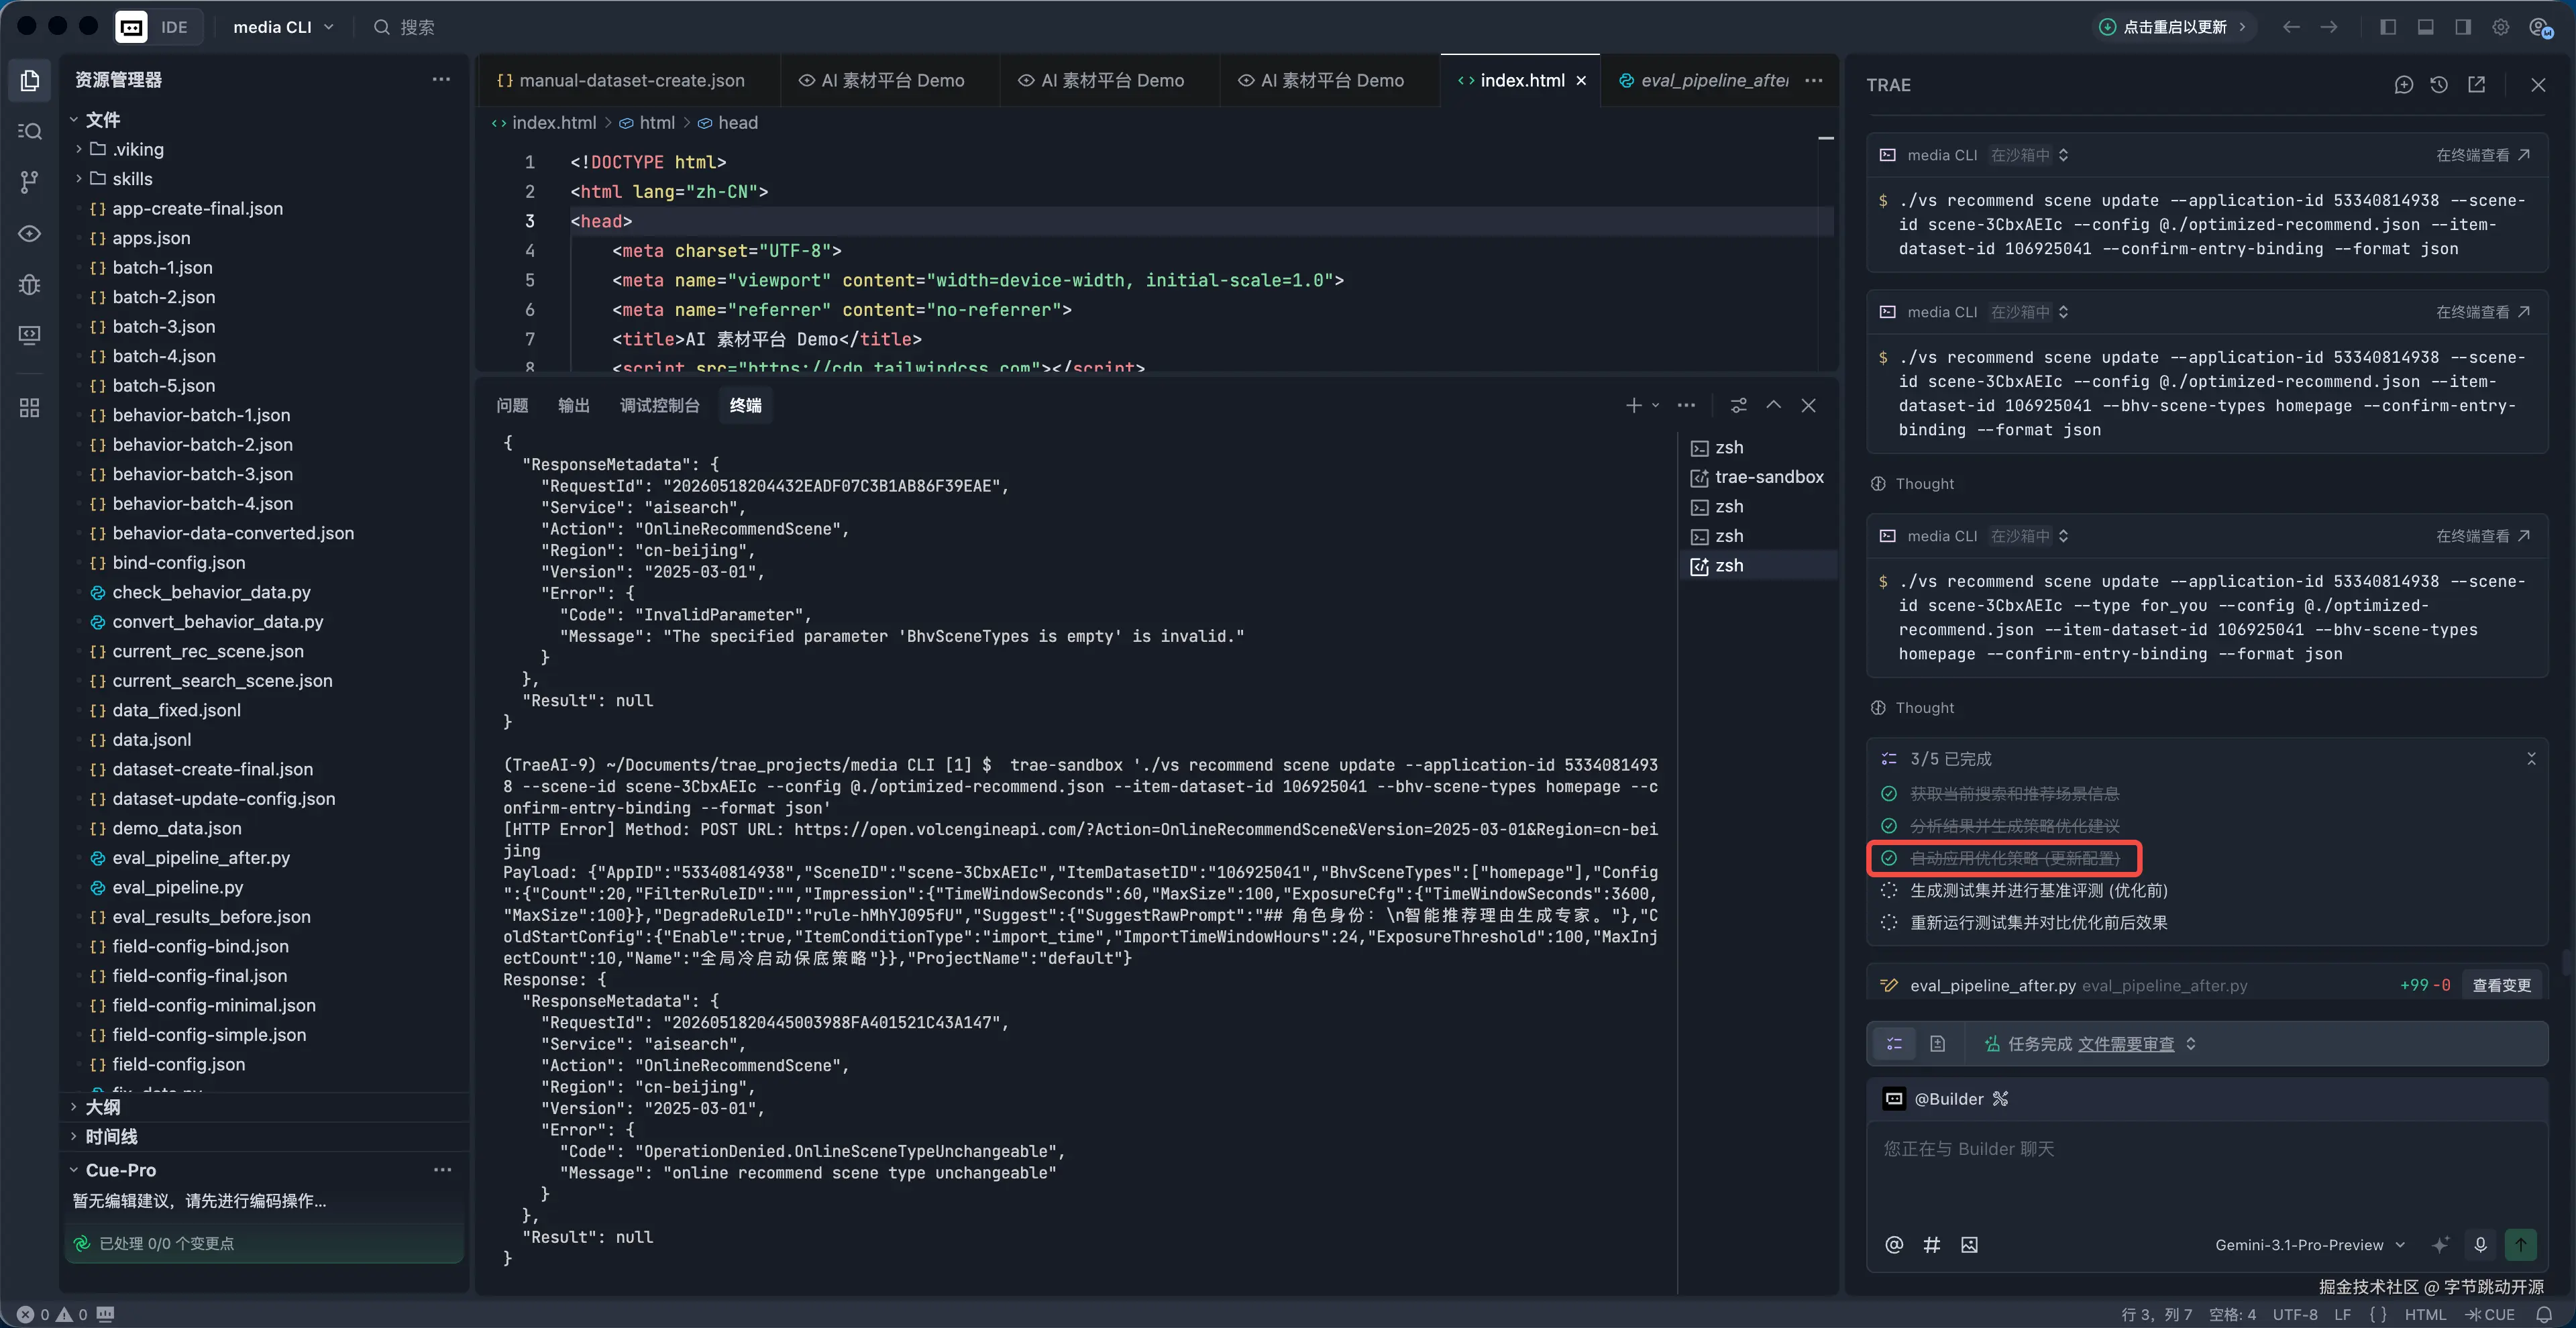Image resolution: width=2576 pixels, height=1328 pixels.
Task: Click the sparkle enhance prompt icon
Action: tap(2440, 1245)
